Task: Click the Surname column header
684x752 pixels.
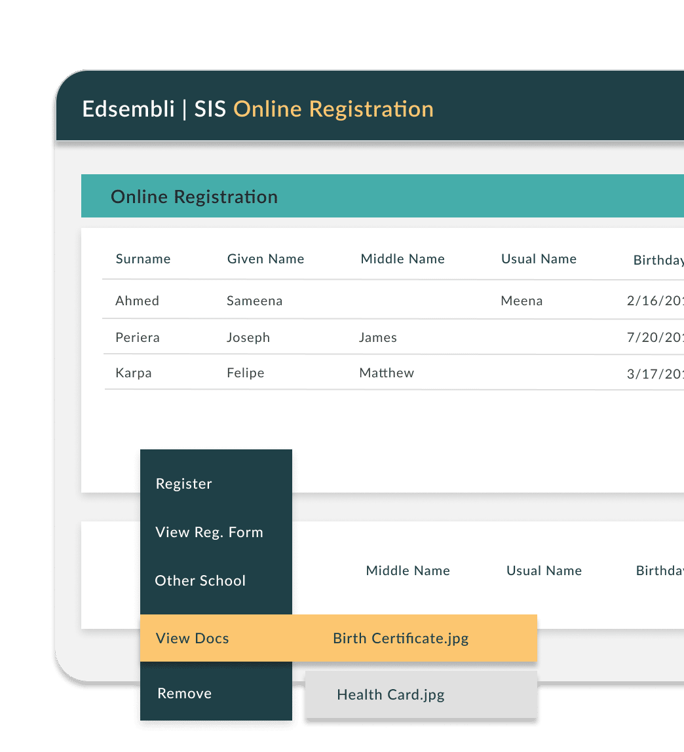Action: 143,259
